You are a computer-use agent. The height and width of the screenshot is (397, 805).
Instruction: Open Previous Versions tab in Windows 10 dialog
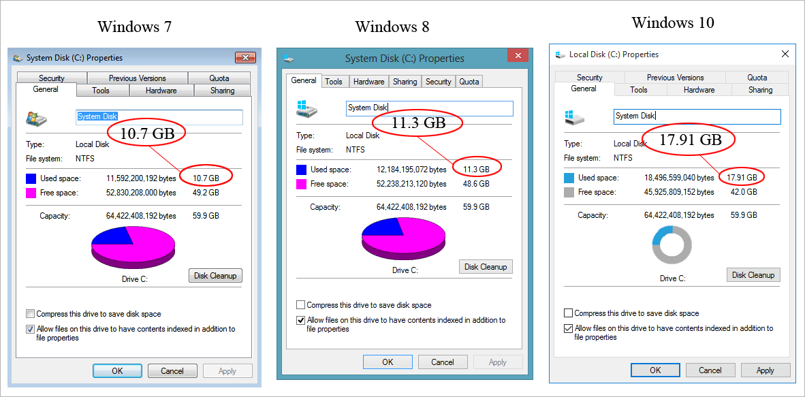(x=675, y=78)
